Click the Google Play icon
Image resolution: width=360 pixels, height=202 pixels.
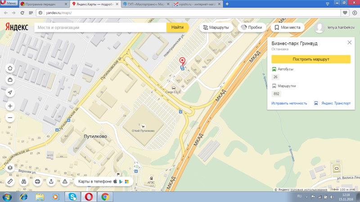[x=121, y=182]
